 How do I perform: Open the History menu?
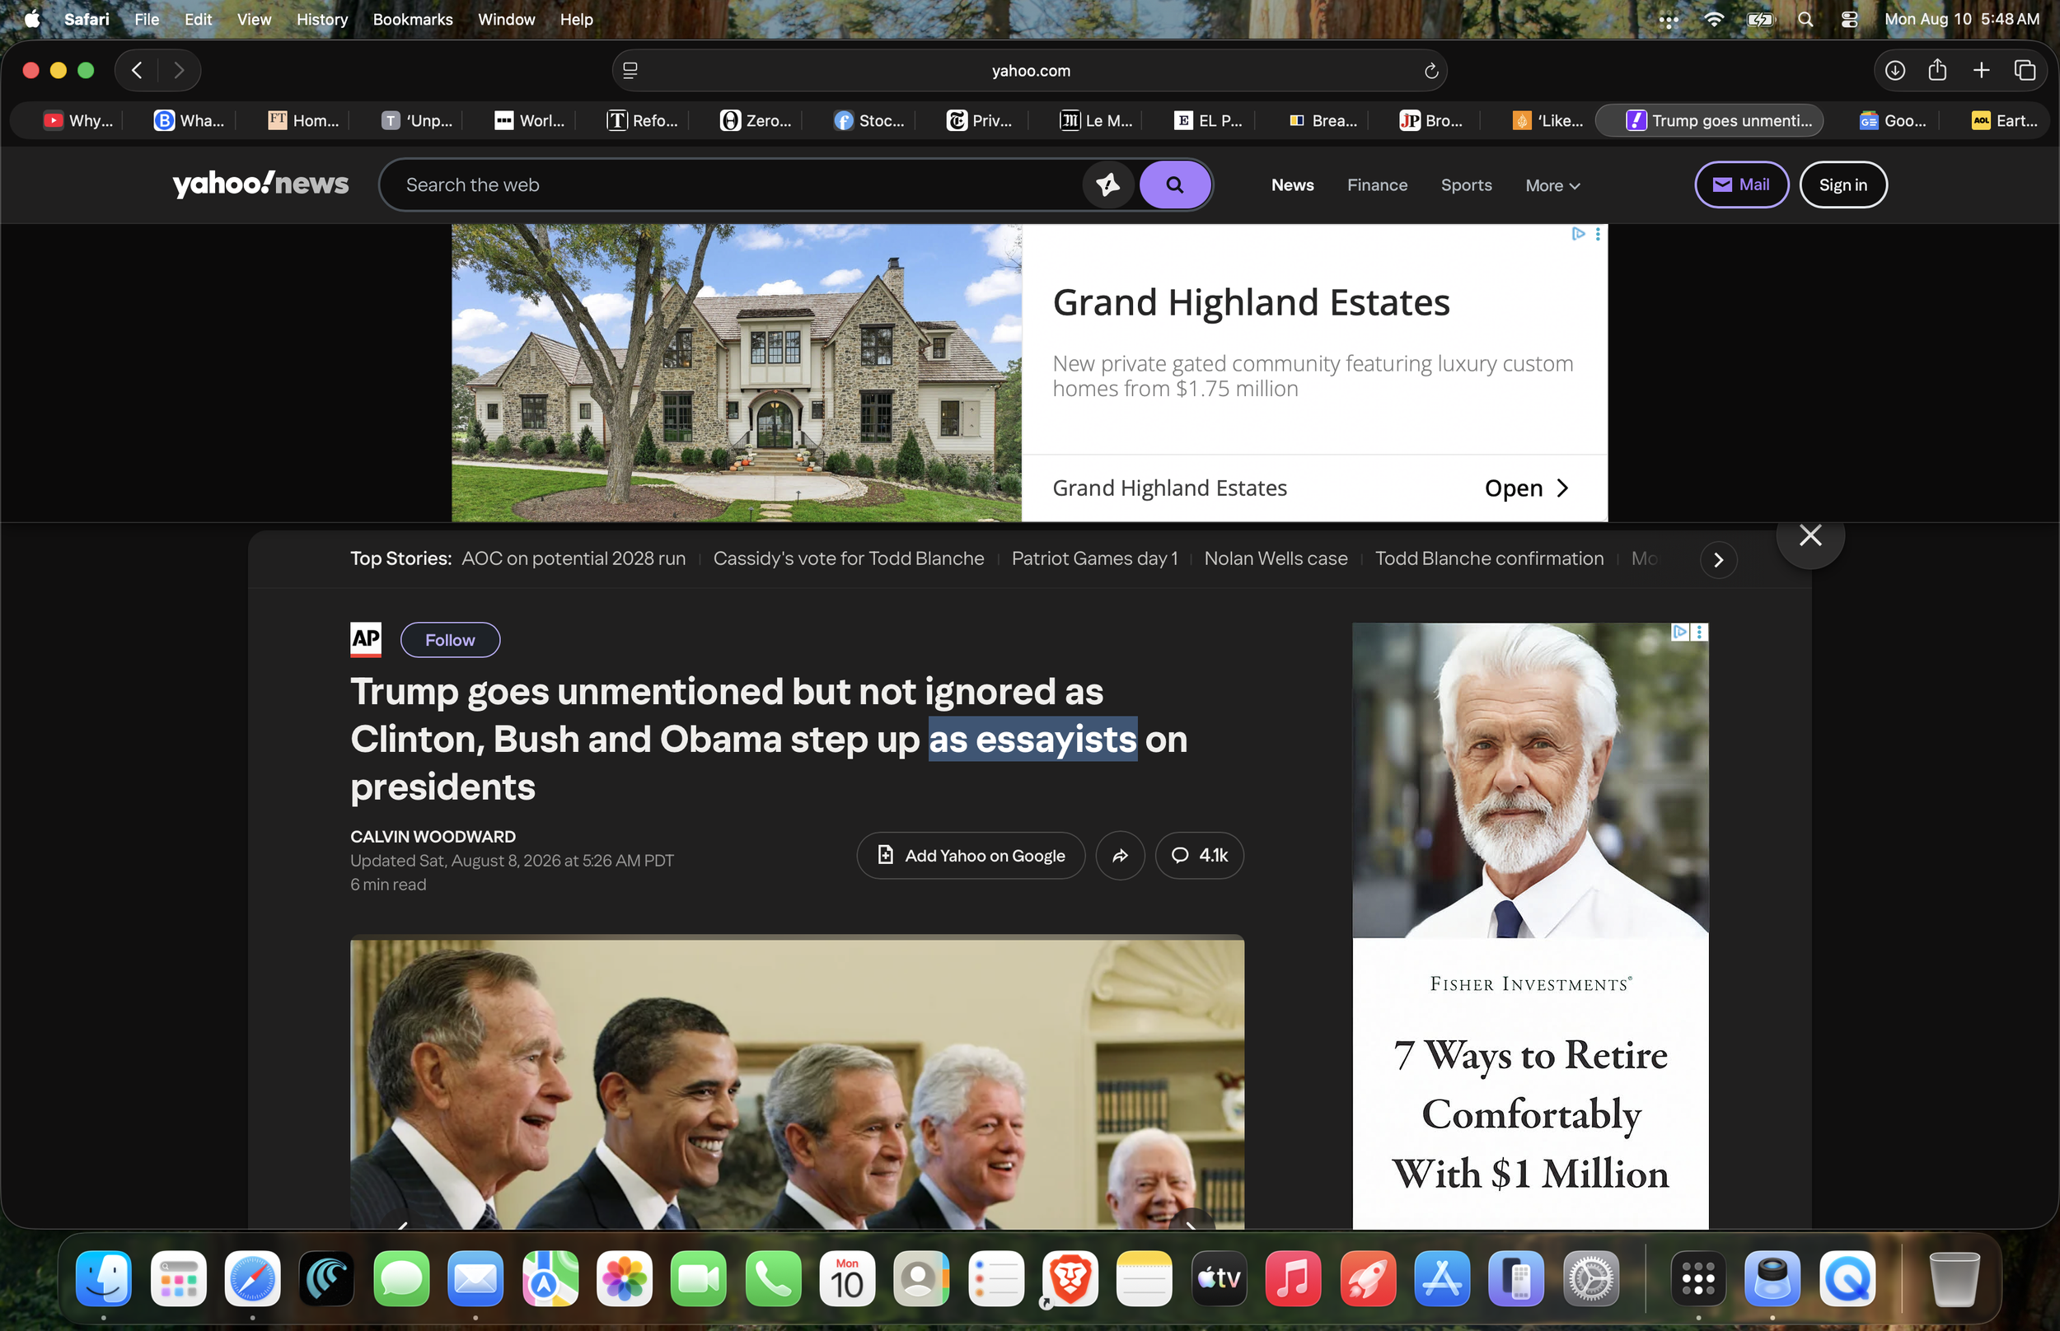(x=321, y=19)
